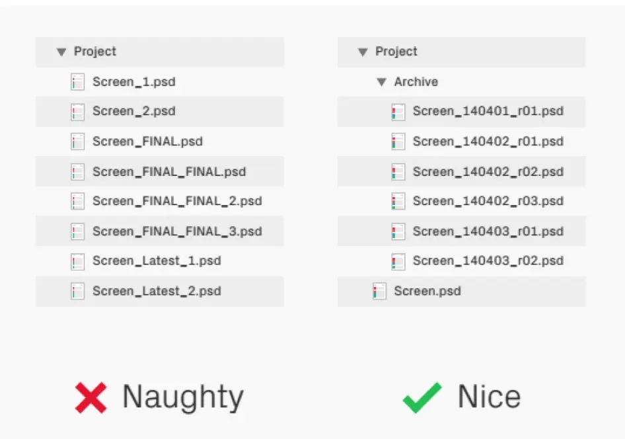The height and width of the screenshot is (443, 625).
Task: Click the Screen_Latest_2.psd file icon
Action: click(x=78, y=291)
